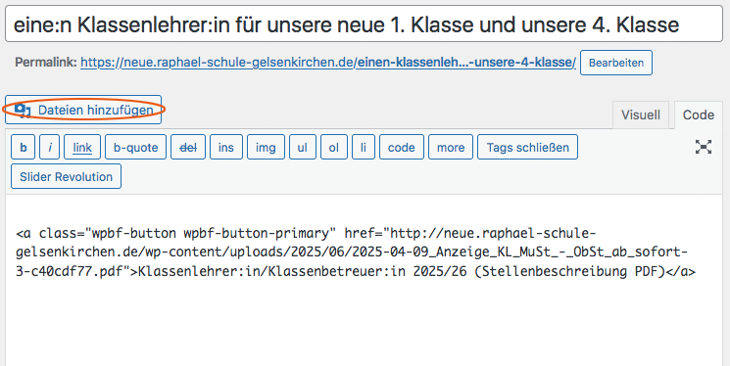Click Bearbeiten to edit the permalink
Screen dimensions: 730x366
point(616,63)
